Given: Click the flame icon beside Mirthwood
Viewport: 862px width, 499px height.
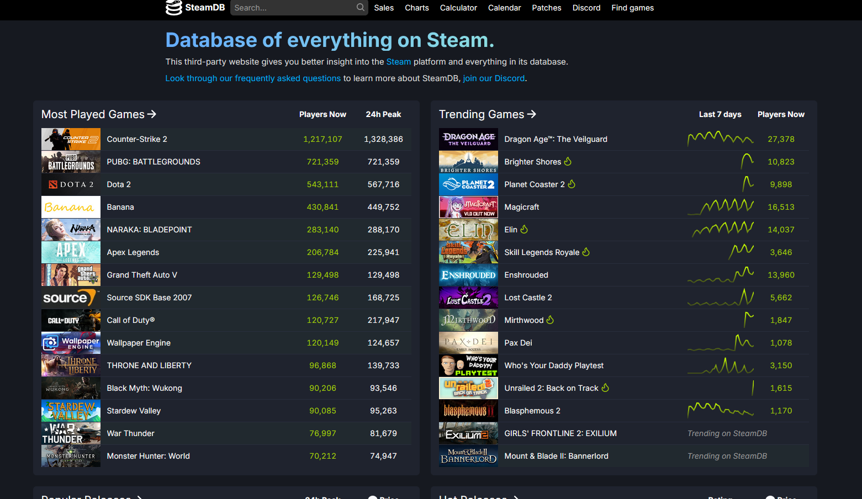Looking at the screenshot, I should tap(550, 320).
